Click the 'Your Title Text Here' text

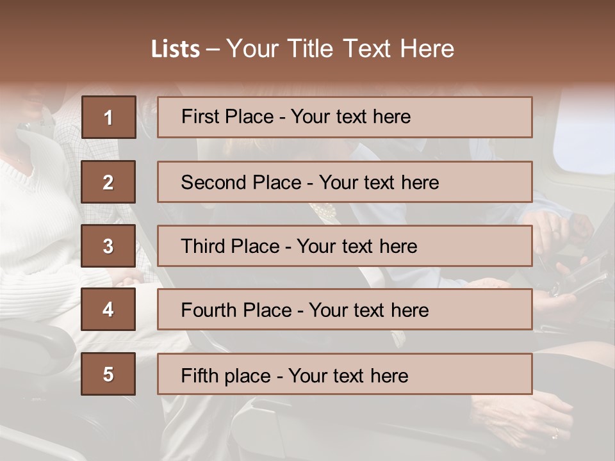(x=340, y=49)
